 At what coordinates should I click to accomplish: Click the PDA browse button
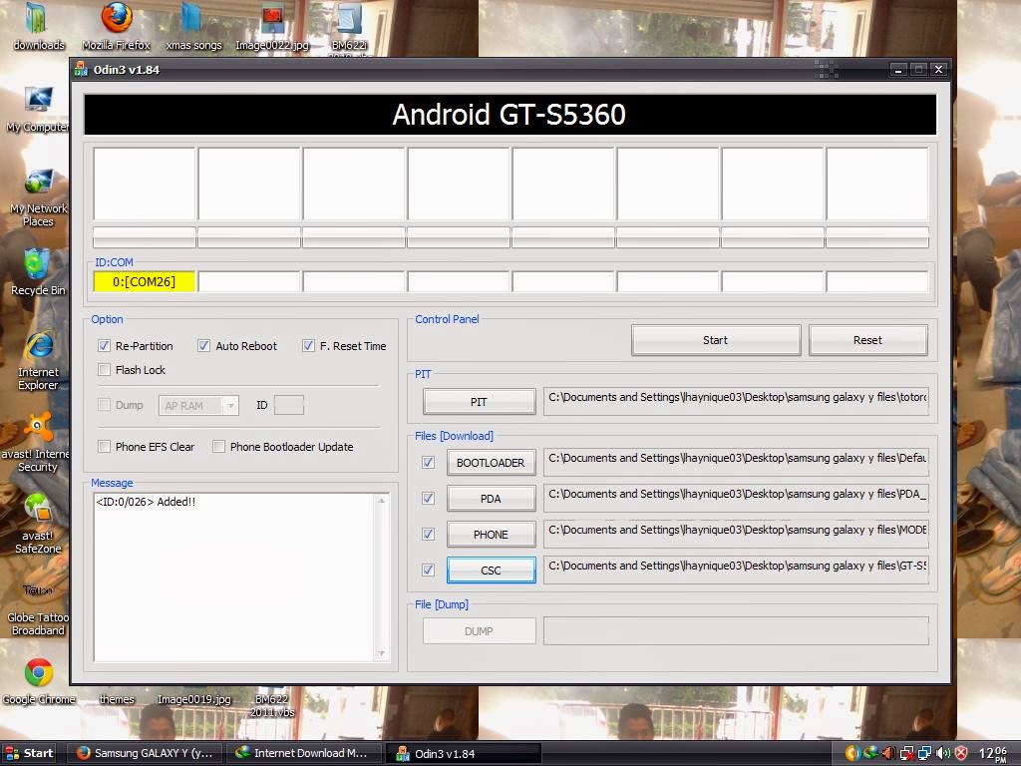[x=491, y=499]
